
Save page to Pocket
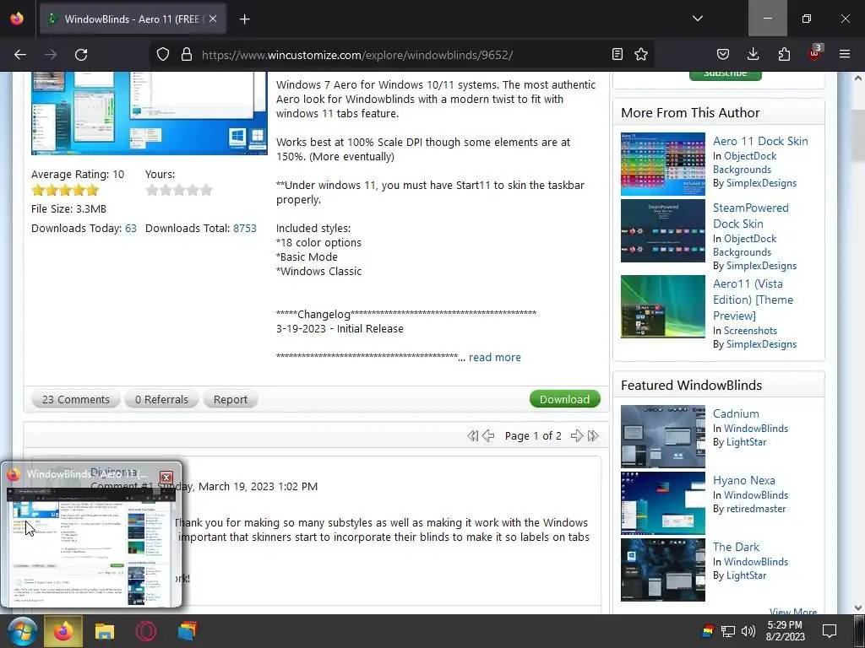pos(723,55)
